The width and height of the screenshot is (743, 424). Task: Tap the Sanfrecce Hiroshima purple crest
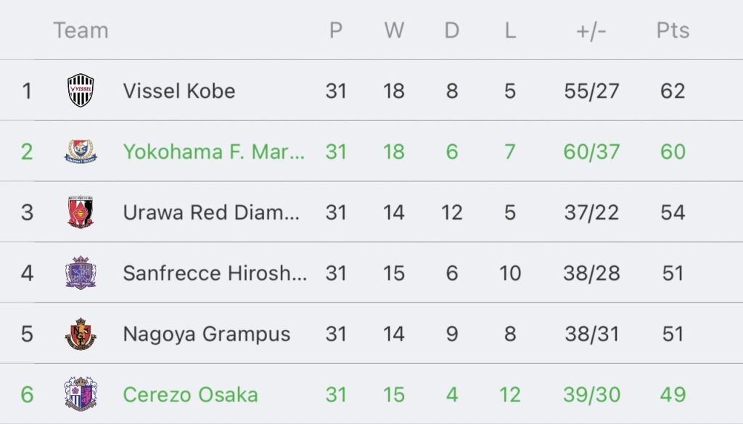pos(81,273)
